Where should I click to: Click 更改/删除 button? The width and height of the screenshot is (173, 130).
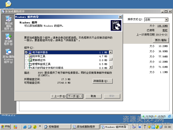coord(161,40)
